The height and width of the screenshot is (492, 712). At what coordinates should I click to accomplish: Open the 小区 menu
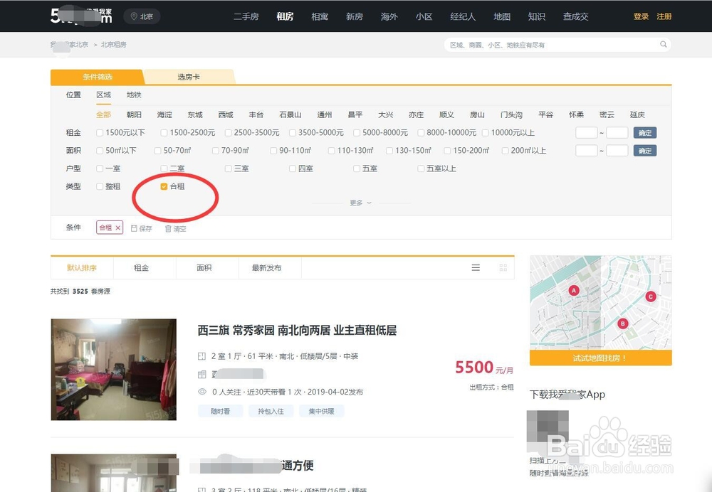424,16
